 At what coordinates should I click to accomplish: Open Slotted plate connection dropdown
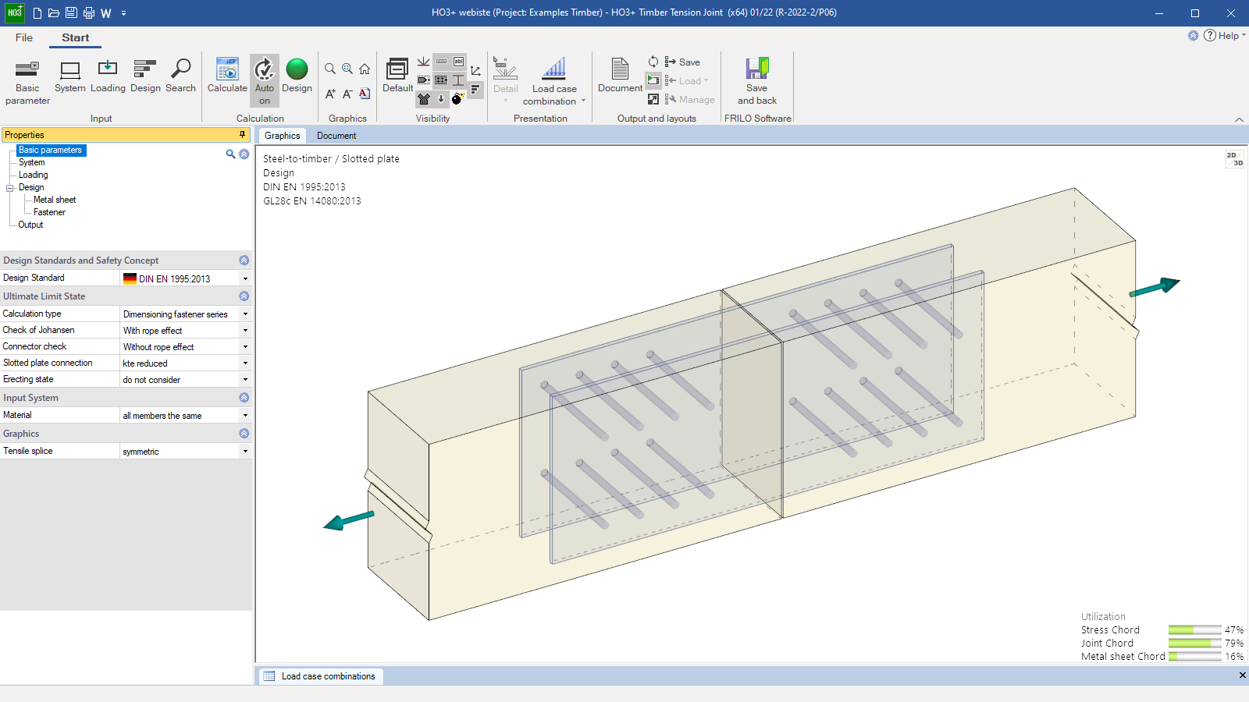click(245, 363)
